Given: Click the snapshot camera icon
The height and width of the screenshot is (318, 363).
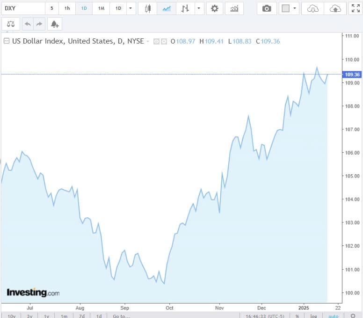Looking at the screenshot, I should pos(267,8).
